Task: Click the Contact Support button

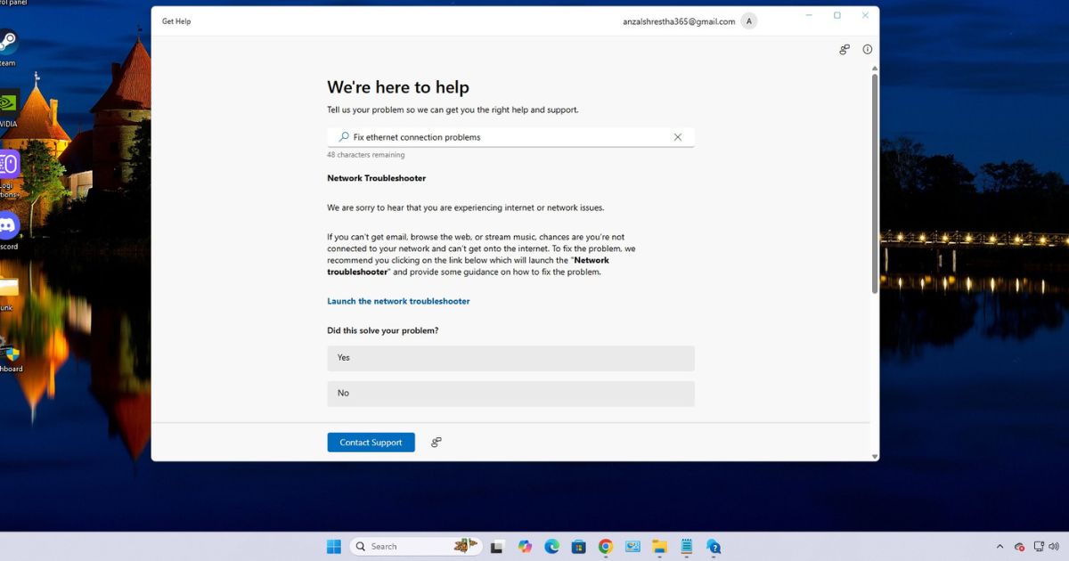Action: tap(371, 443)
